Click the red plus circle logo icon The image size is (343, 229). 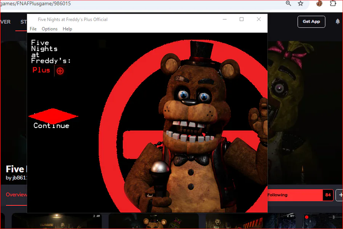click(x=60, y=70)
